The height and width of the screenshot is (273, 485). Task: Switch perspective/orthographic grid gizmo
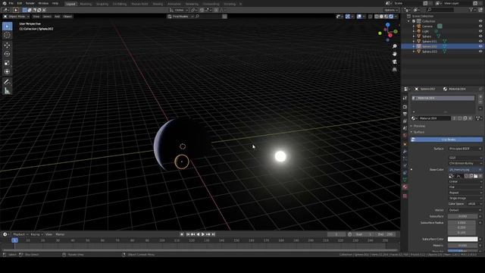(395, 70)
